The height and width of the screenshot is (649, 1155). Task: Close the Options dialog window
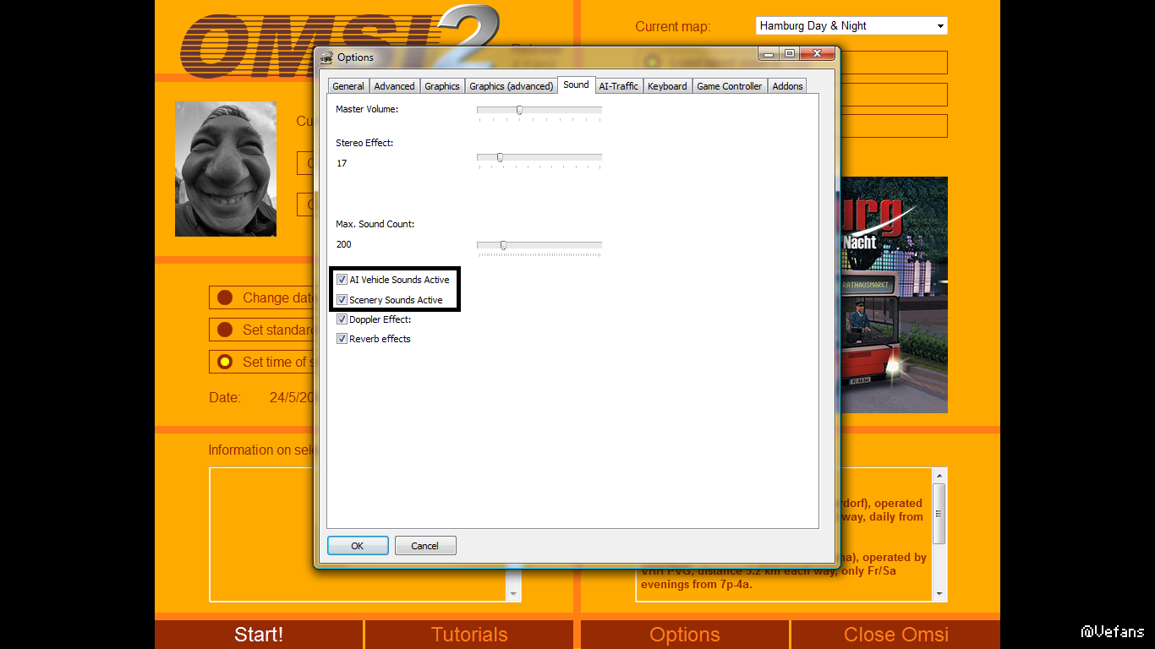coord(817,54)
